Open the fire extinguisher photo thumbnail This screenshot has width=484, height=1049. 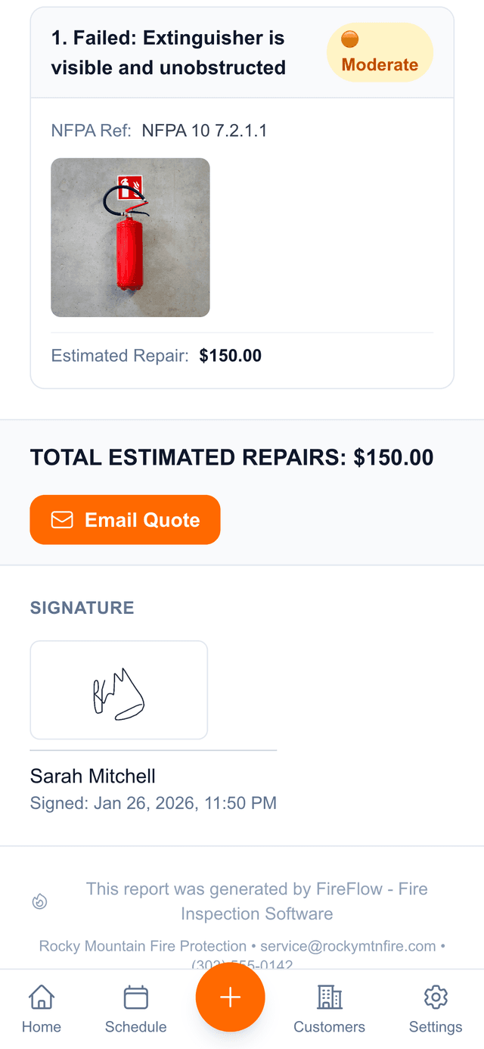pyautogui.click(x=130, y=238)
